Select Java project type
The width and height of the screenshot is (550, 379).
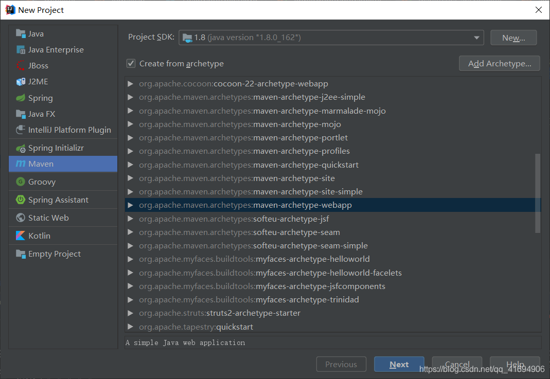pyautogui.click(x=63, y=33)
